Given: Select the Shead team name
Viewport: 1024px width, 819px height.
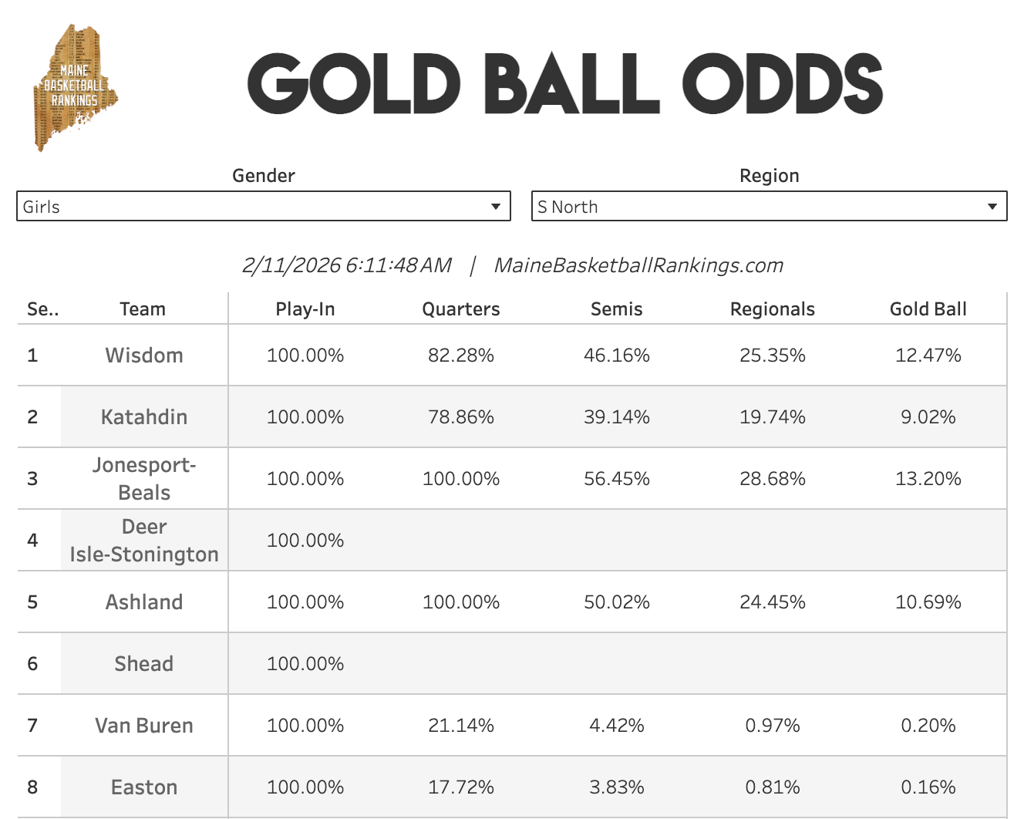Looking at the screenshot, I should pyautogui.click(x=144, y=664).
